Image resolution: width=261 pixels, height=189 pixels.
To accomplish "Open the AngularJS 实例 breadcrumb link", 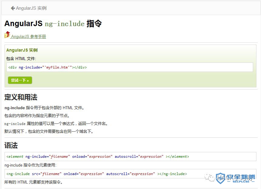I will point(31,8).
